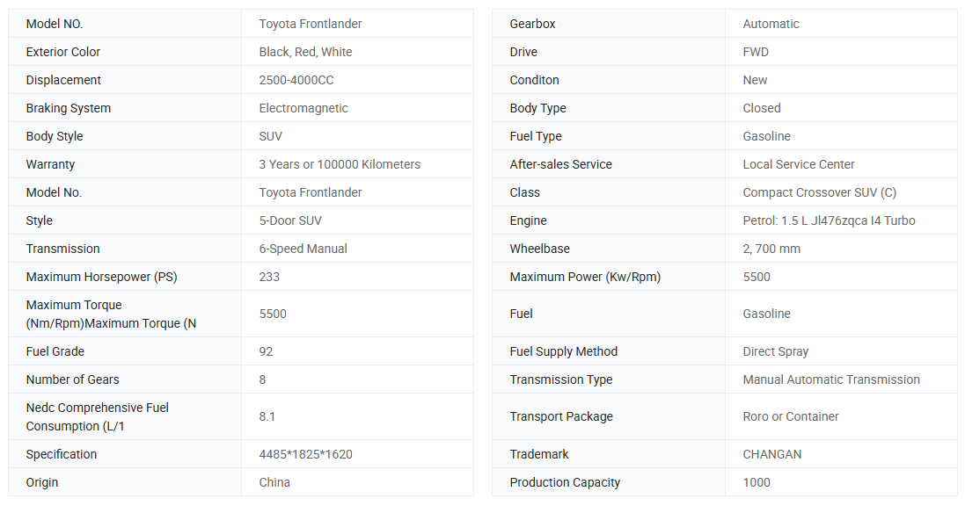Select the Local Service Center value
Screen dimensions: 965x513
point(799,164)
